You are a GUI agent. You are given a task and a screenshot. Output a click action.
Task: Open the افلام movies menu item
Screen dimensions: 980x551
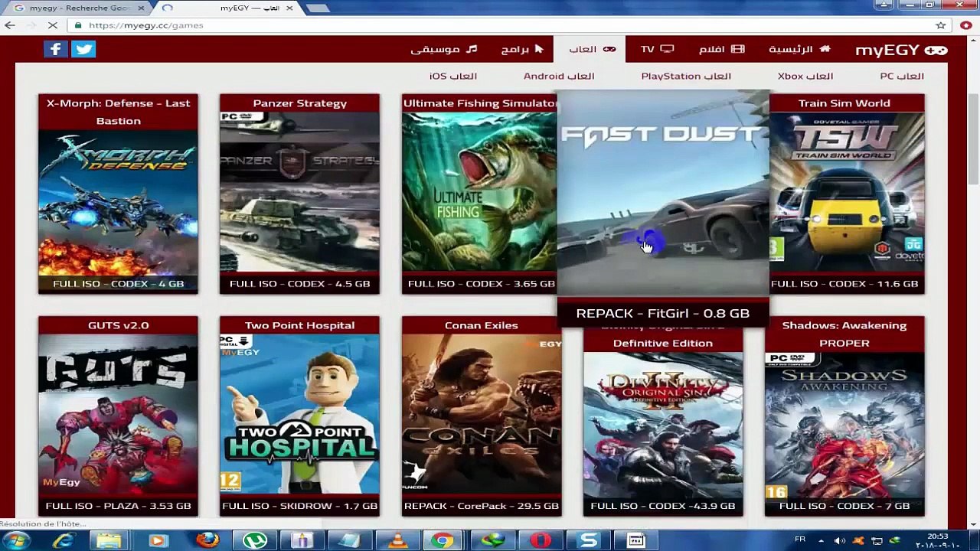(721, 49)
